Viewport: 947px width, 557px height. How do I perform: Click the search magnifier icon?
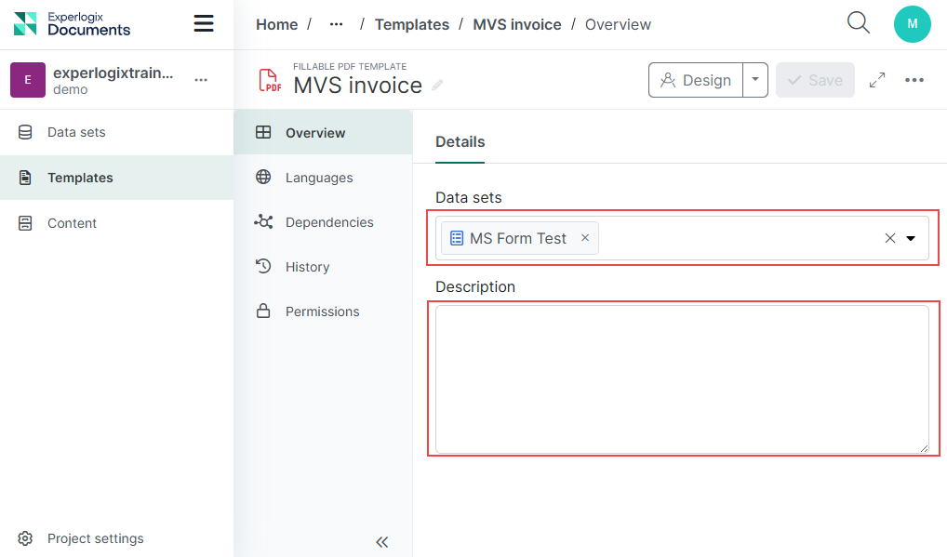[x=858, y=23]
